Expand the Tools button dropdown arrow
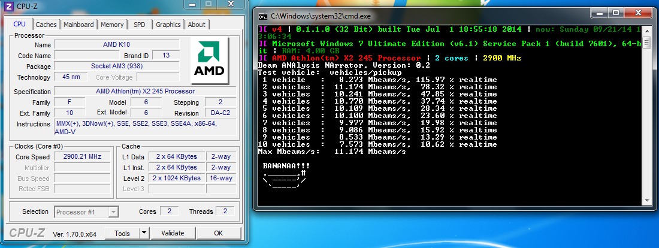This screenshot has width=659, height=248. pyautogui.click(x=144, y=233)
